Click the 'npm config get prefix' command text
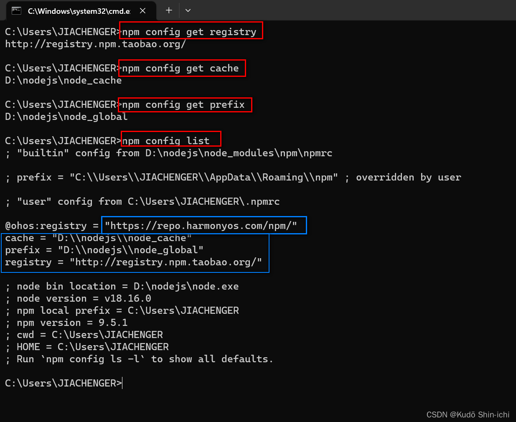516x422 pixels. (183, 105)
